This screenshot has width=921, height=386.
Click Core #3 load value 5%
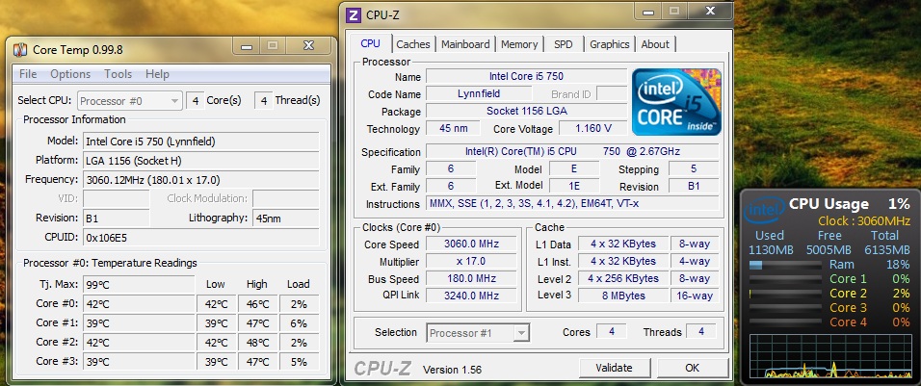[x=299, y=362]
